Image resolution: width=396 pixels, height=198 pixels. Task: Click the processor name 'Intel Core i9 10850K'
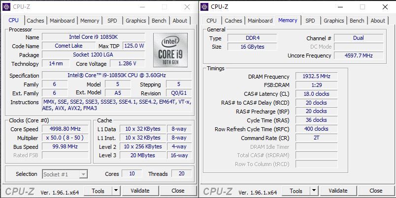coord(94,37)
